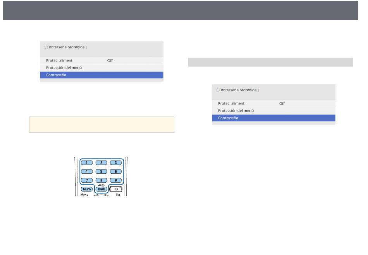Image resolution: width=368 pixels, height=255 pixels.
Task: Select Protec. aliment. in the menu above the remote
Action: click(x=101, y=60)
